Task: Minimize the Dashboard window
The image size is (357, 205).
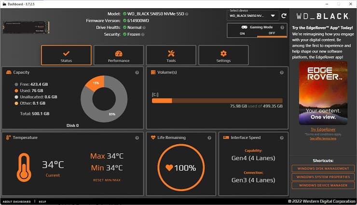Action: pyautogui.click(x=327, y=4)
